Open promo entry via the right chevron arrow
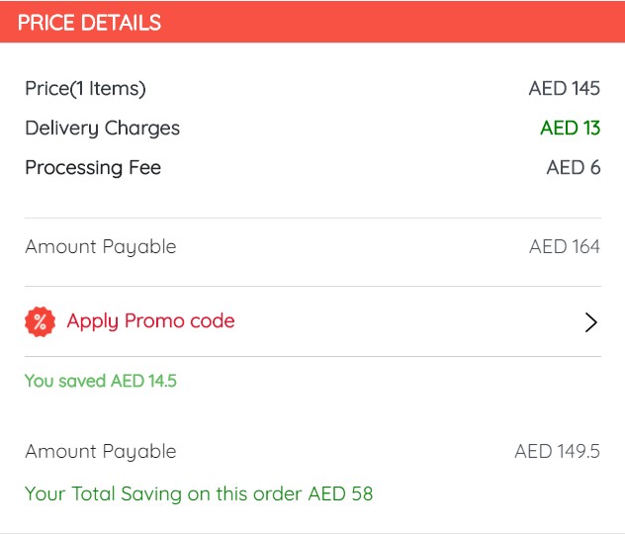 tap(590, 322)
